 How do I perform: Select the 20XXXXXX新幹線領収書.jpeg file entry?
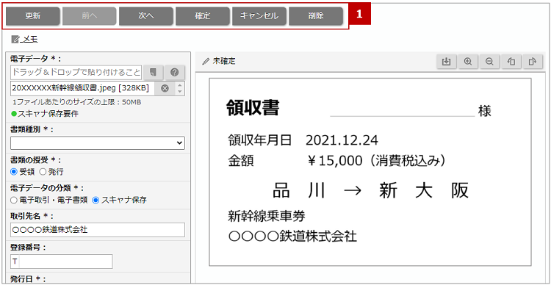81,89
